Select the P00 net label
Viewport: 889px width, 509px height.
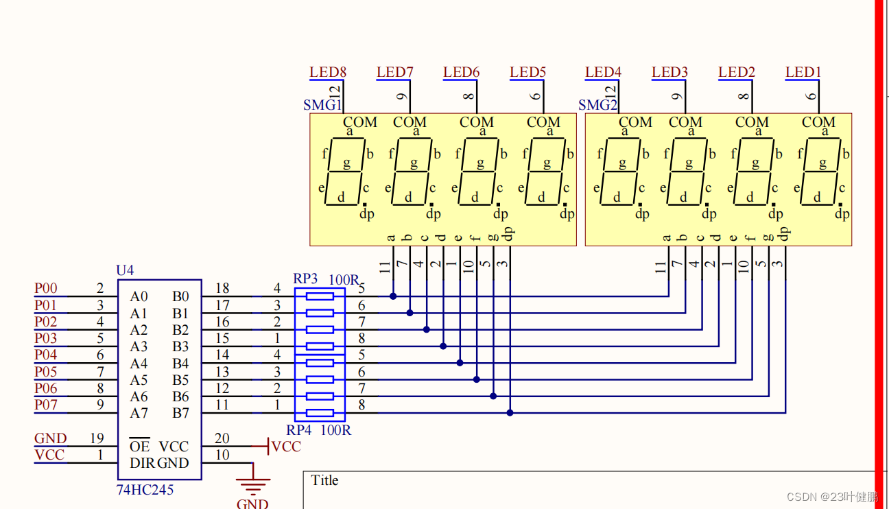pos(46,289)
